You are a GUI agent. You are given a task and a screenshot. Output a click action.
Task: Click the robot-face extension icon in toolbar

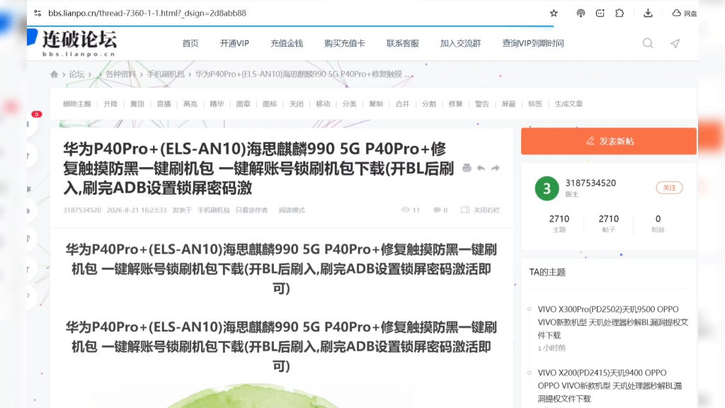[x=600, y=13]
